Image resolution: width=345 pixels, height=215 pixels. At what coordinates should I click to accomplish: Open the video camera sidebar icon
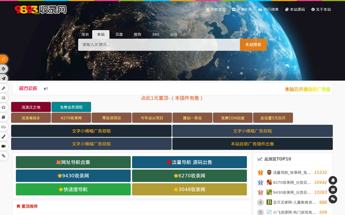coord(4,146)
